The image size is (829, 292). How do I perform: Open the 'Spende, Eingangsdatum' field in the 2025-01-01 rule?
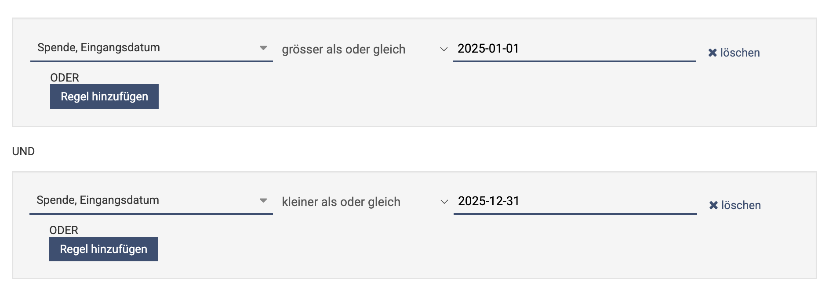[x=145, y=48]
